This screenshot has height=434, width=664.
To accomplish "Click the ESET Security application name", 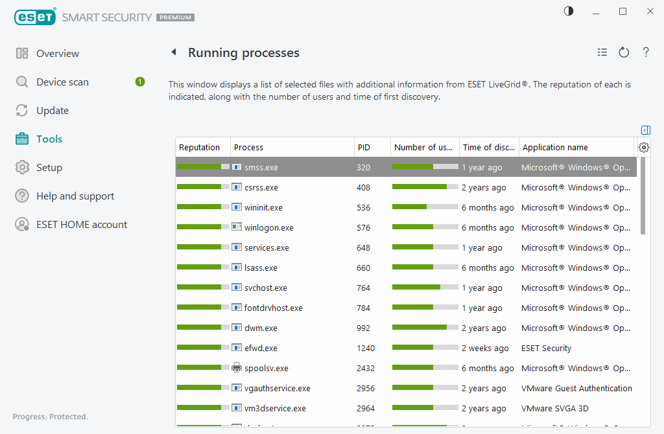I will point(546,348).
